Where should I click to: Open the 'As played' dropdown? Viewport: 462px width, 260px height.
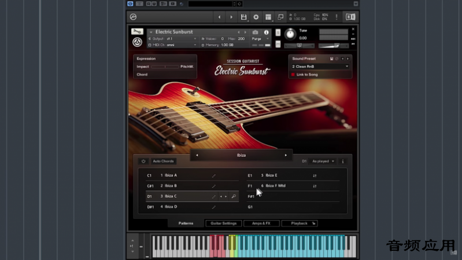[323, 161]
